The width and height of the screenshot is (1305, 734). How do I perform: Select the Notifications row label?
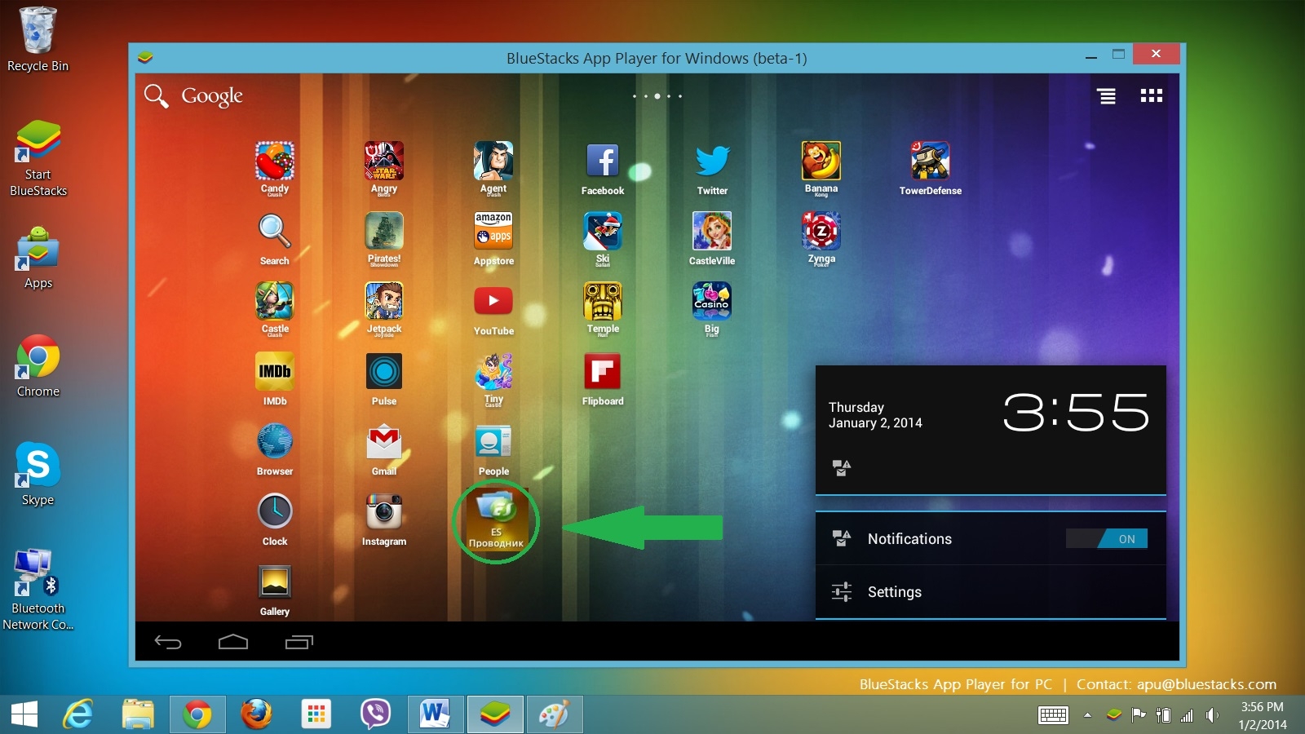coord(909,539)
